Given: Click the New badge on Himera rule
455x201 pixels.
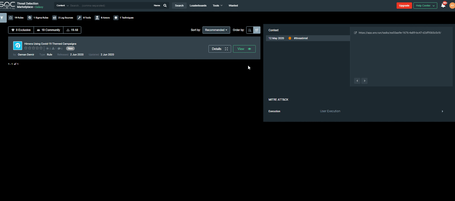Looking at the screenshot, I should click(70, 49).
